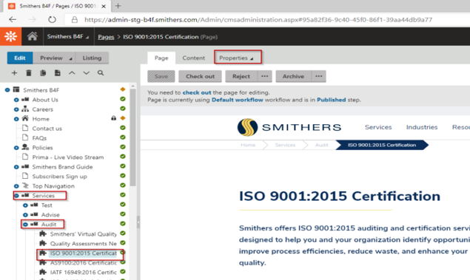The image size is (470, 280).
Task: Add a new page with plus icon
Action: pos(14,72)
